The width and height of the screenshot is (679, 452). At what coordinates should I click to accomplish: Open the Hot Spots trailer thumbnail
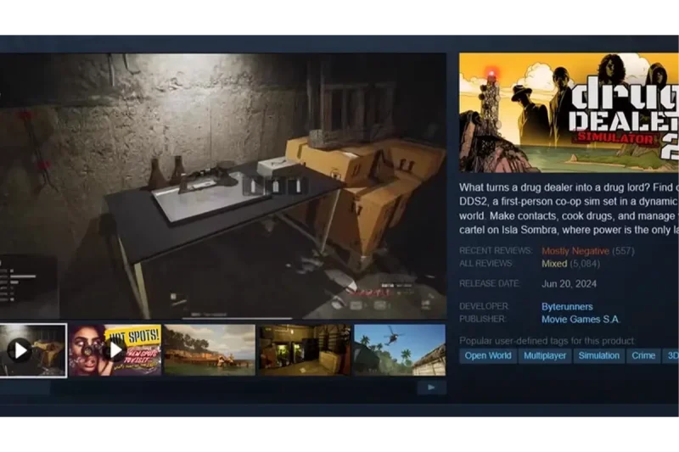115,350
